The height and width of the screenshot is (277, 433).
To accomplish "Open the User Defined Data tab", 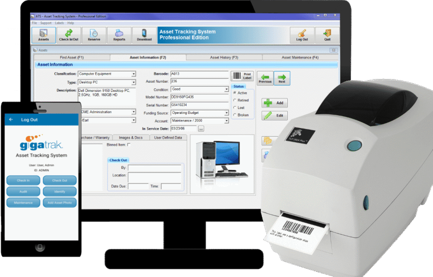I will [168, 137].
